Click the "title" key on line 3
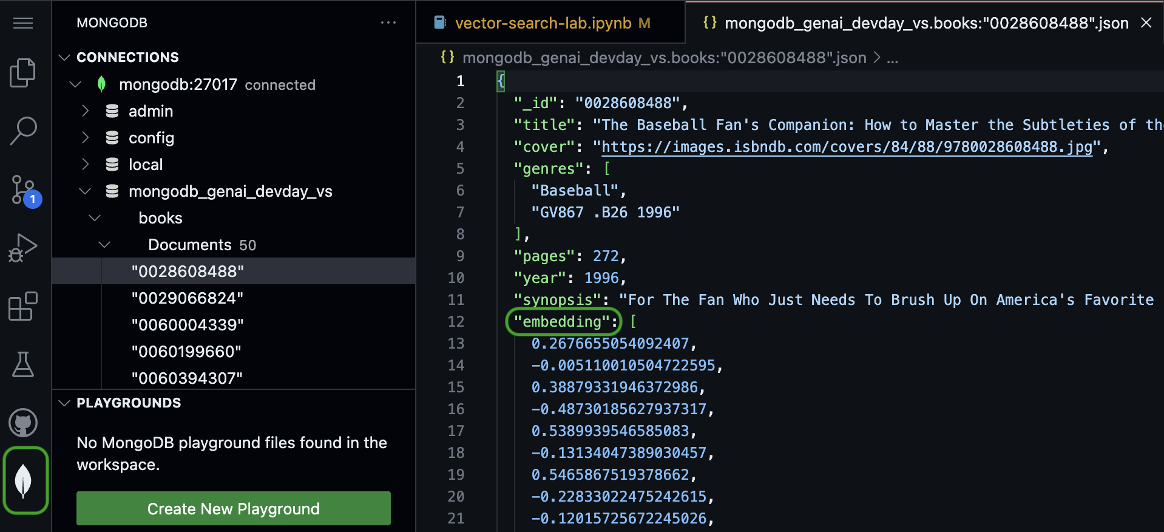1164x532 pixels. click(x=544, y=125)
